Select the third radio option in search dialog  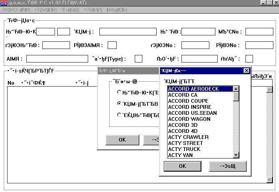click(119, 115)
